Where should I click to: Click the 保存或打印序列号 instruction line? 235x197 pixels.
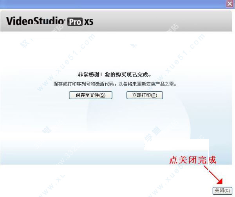pos(115,84)
